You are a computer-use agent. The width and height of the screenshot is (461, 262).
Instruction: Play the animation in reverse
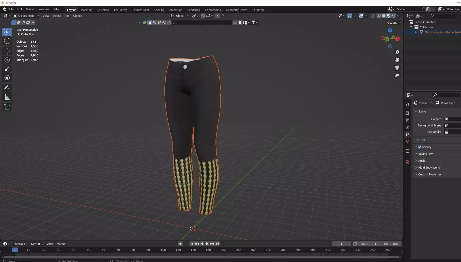pos(202,244)
